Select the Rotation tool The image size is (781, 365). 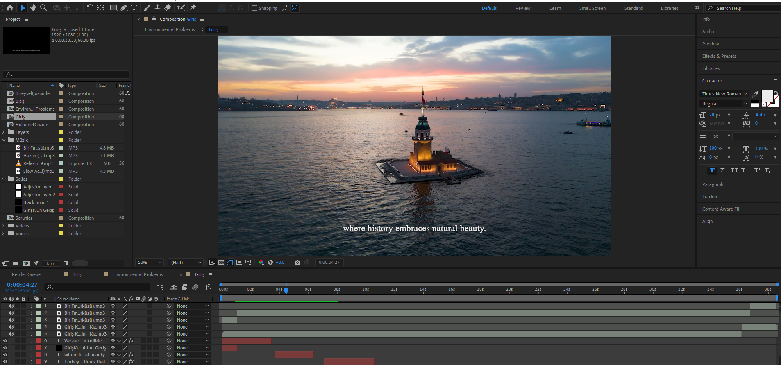pos(90,8)
